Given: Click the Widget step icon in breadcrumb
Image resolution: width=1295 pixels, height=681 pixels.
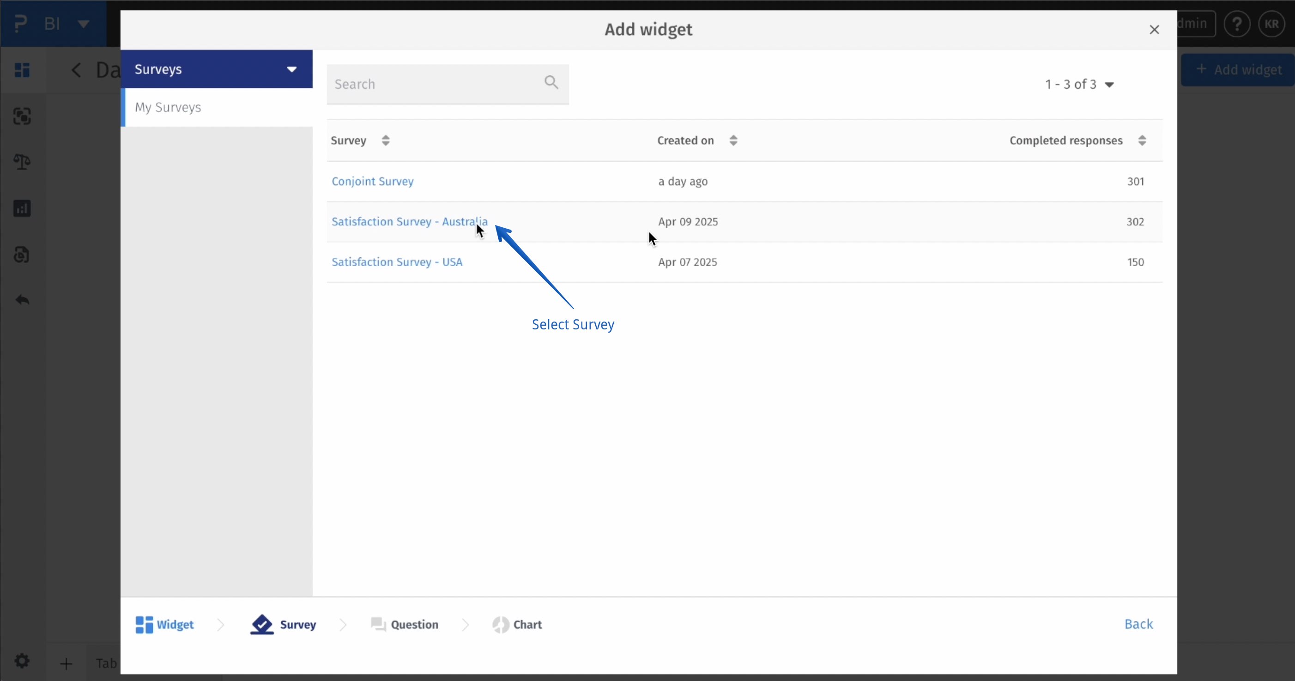Looking at the screenshot, I should [x=144, y=624].
